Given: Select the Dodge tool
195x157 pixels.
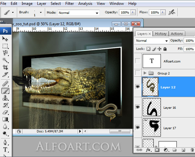Looking at the screenshot, I should tap(5, 133).
